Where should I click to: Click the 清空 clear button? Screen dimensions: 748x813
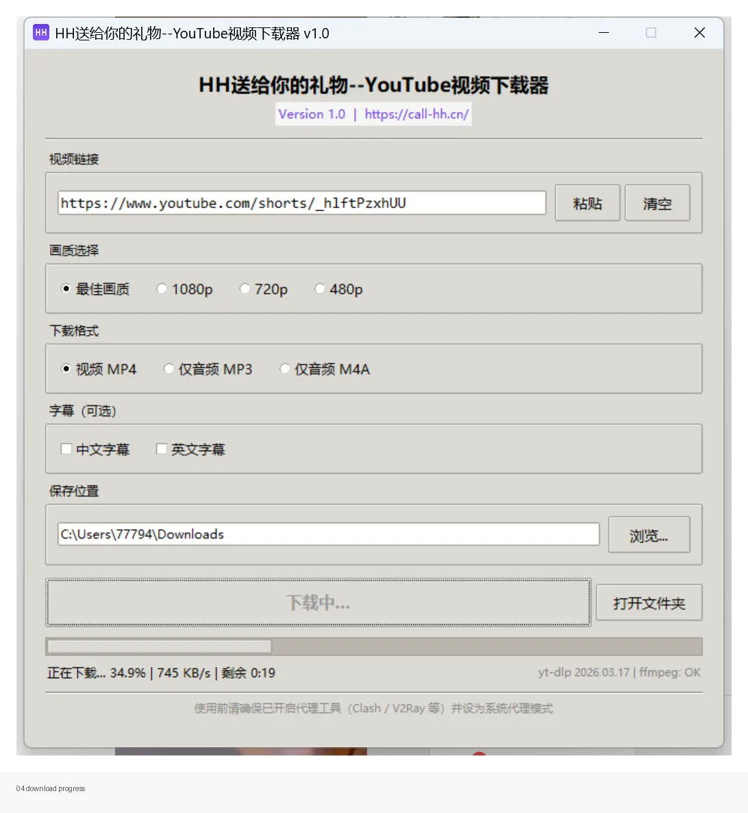tap(657, 202)
